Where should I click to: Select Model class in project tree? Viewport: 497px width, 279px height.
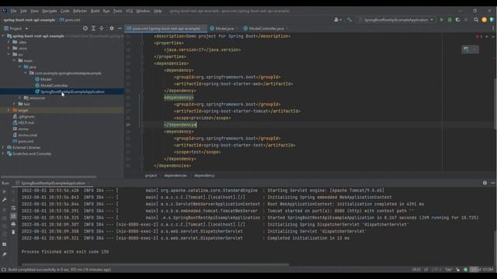[x=46, y=79]
